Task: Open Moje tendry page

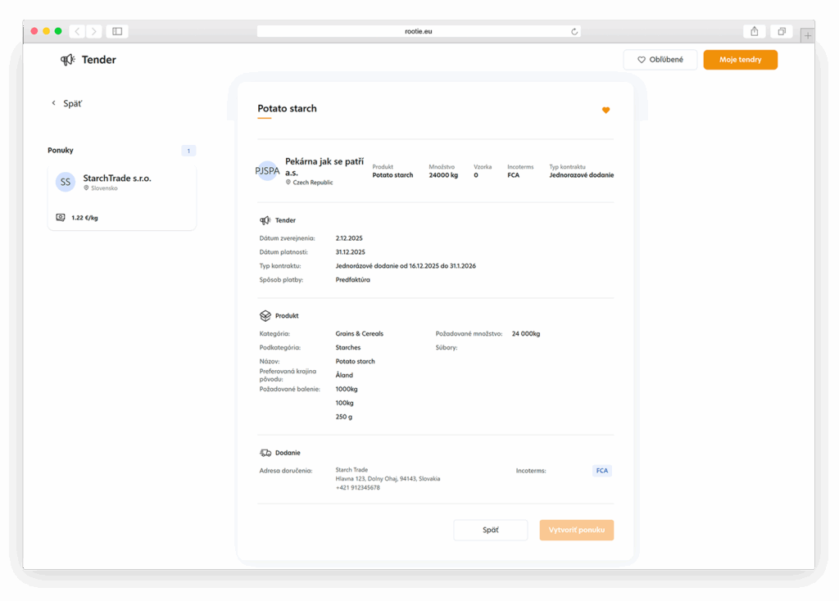Action: tap(740, 60)
